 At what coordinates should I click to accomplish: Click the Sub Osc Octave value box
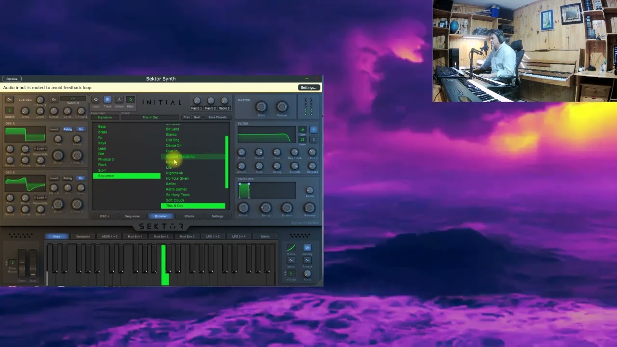pos(9,111)
